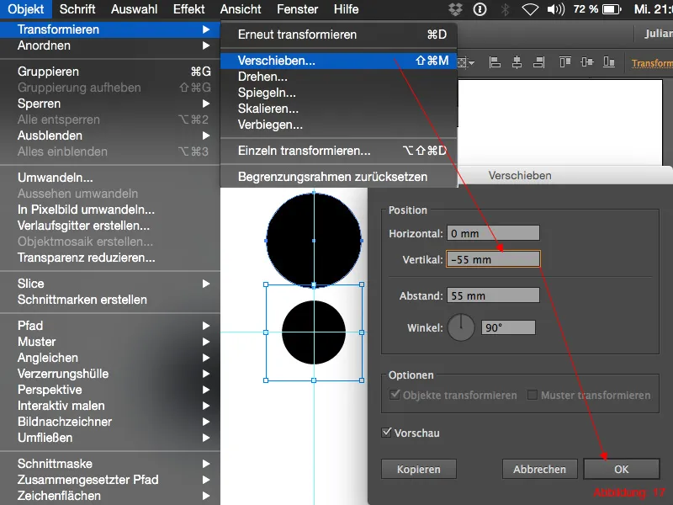
Task: Align objects to horizontal center
Action: [517, 62]
